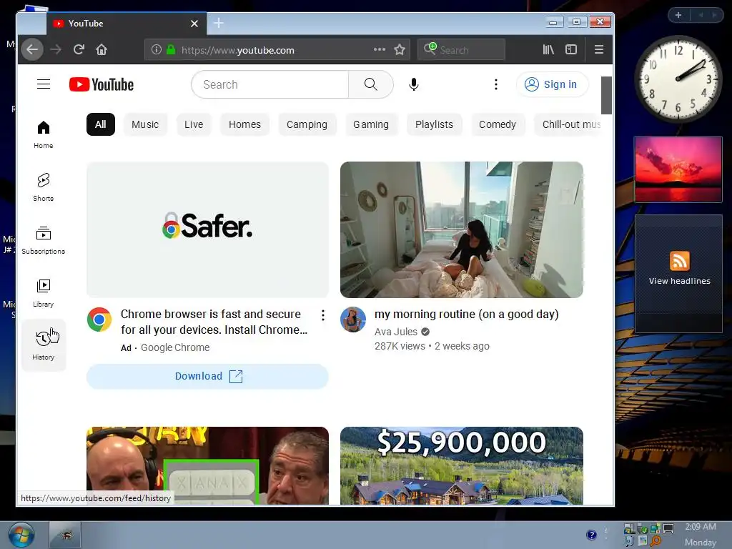This screenshot has height=549, width=732.
Task: Open page actions three-dot menu in URL bar
Action: point(380,49)
